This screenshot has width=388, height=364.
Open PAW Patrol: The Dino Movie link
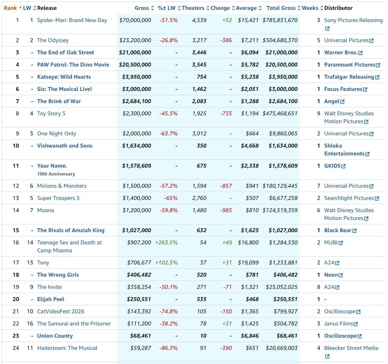coord(73,65)
